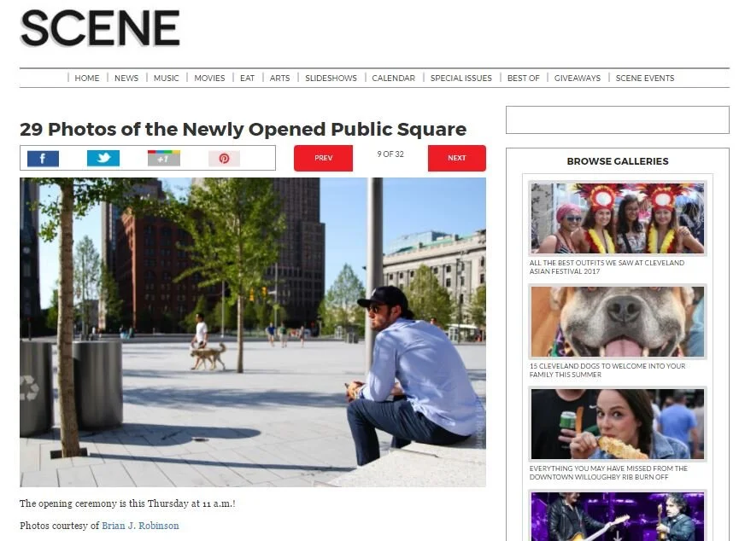Follow the Brian J. Robinson link
Image resolution: width=745 pixels, height=541 pixels.
(140, 526)
